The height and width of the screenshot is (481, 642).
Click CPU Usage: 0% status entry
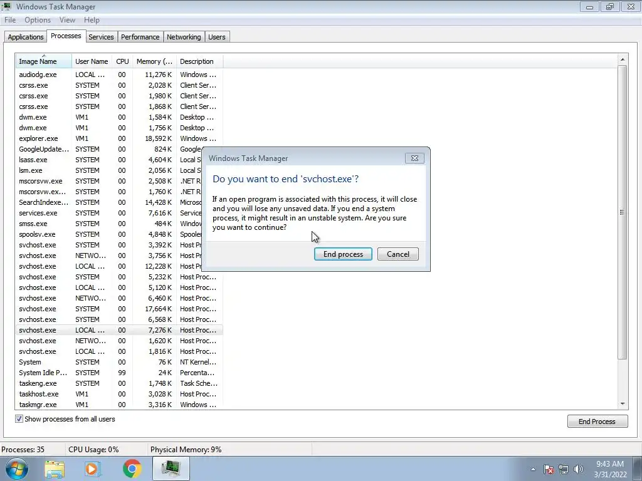(93, 450)
